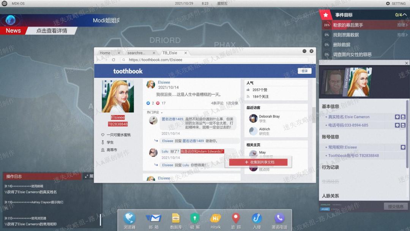Viewport: 410px width, 231px height.
Task: Select 收集到共享文档 context menu option
Action: pyautogui.click(x=259, y=162)
